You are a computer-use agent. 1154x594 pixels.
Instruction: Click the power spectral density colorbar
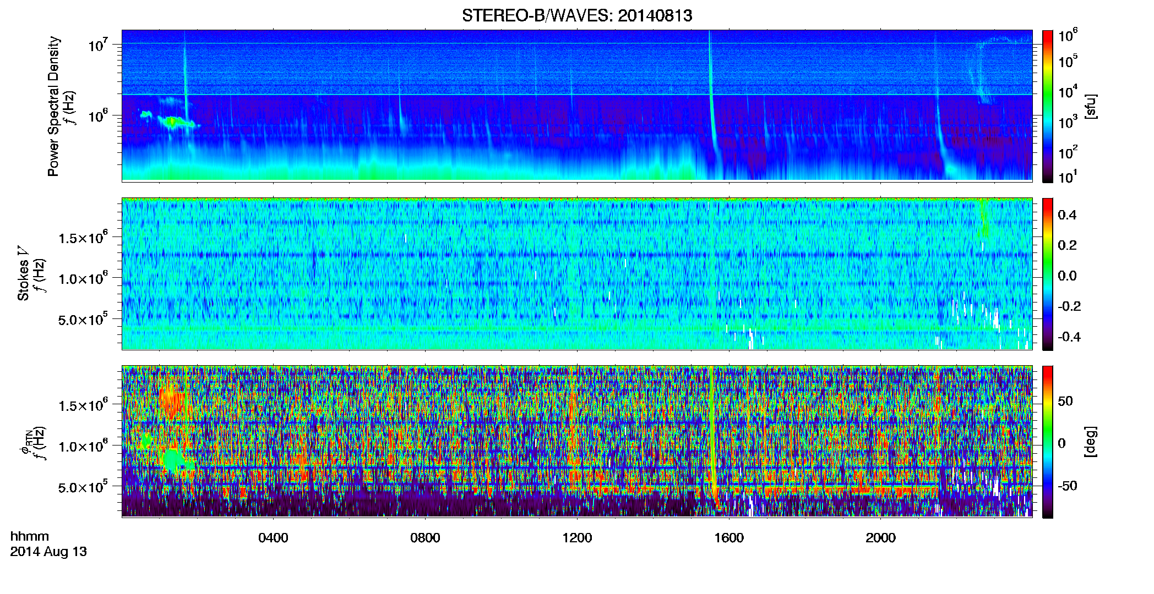(1047, 106)
